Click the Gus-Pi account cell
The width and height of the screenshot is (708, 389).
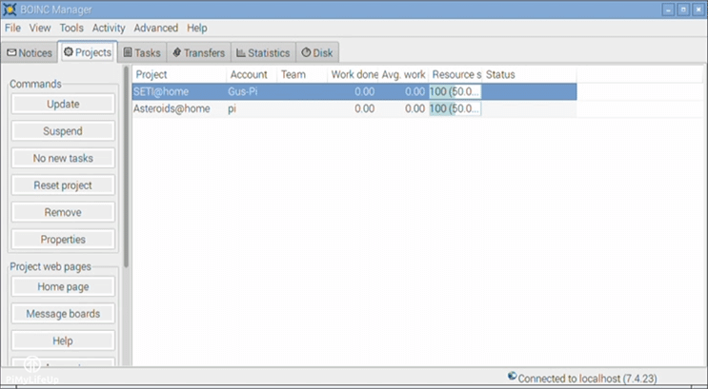pos(242,91)
